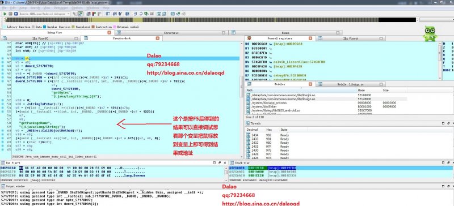Open the Debugger menu
Image resolution: width=454 pixels, height=206 pixels.
click(x=61, y=8)
